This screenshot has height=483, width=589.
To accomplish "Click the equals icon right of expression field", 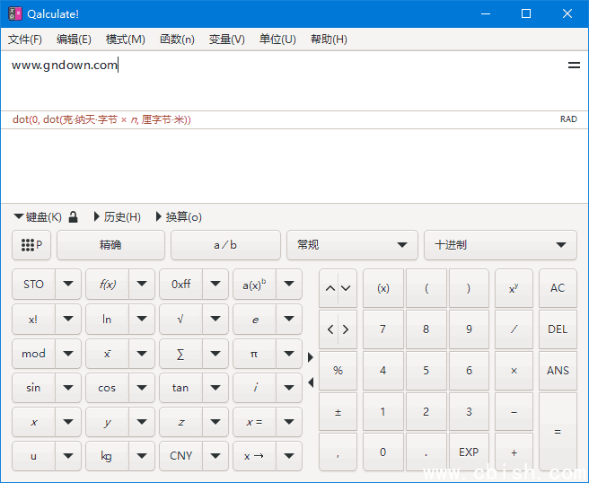I will pyautogui.click(x=574, y=66).
